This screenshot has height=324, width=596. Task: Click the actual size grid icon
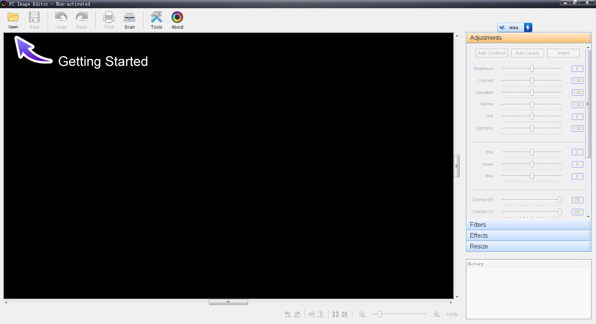336,314
